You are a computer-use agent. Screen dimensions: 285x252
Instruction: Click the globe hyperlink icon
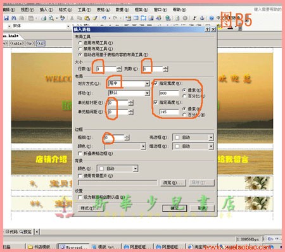(168, 18)
